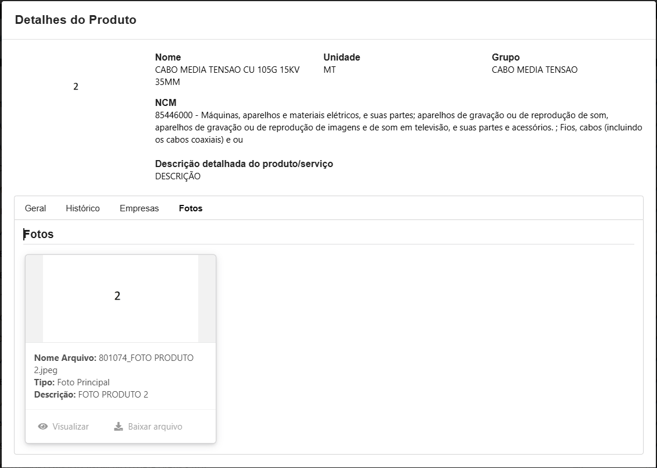The image size is (657, 468).
Task: Click the download icon beside Baixar arquivo
Action: point(119,427)
